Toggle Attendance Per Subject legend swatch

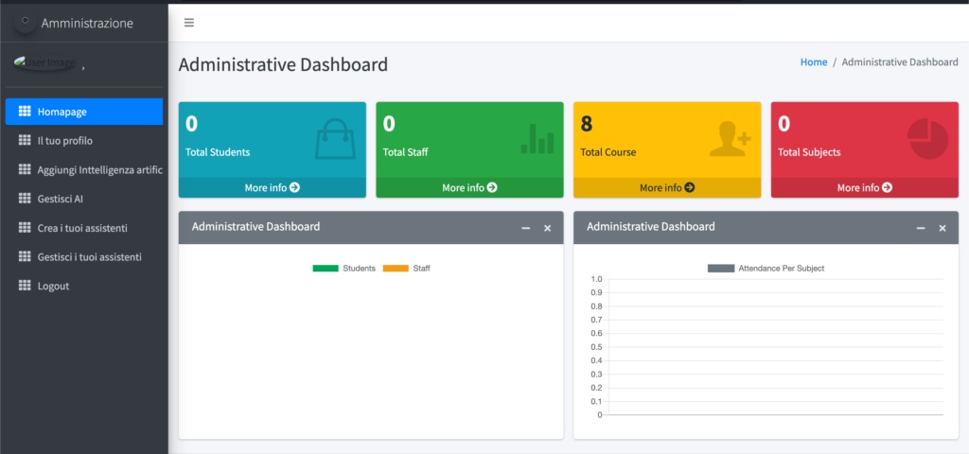pyautogui.click(x=720, y=269)
